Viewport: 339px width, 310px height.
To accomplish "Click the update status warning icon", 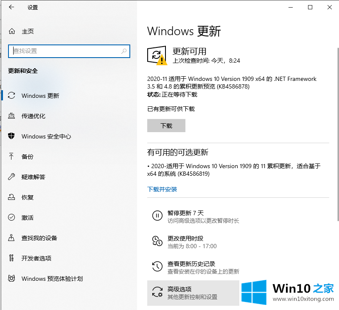I will click(157, 55).
